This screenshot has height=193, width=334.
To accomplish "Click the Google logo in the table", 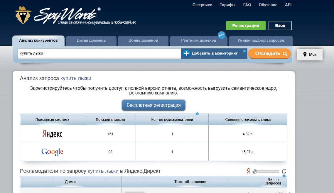I will click(x=52, y=152).
